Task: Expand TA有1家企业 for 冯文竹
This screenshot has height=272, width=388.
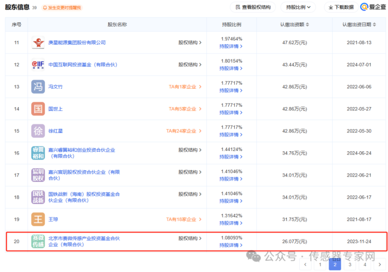Action: coord(185,87)
